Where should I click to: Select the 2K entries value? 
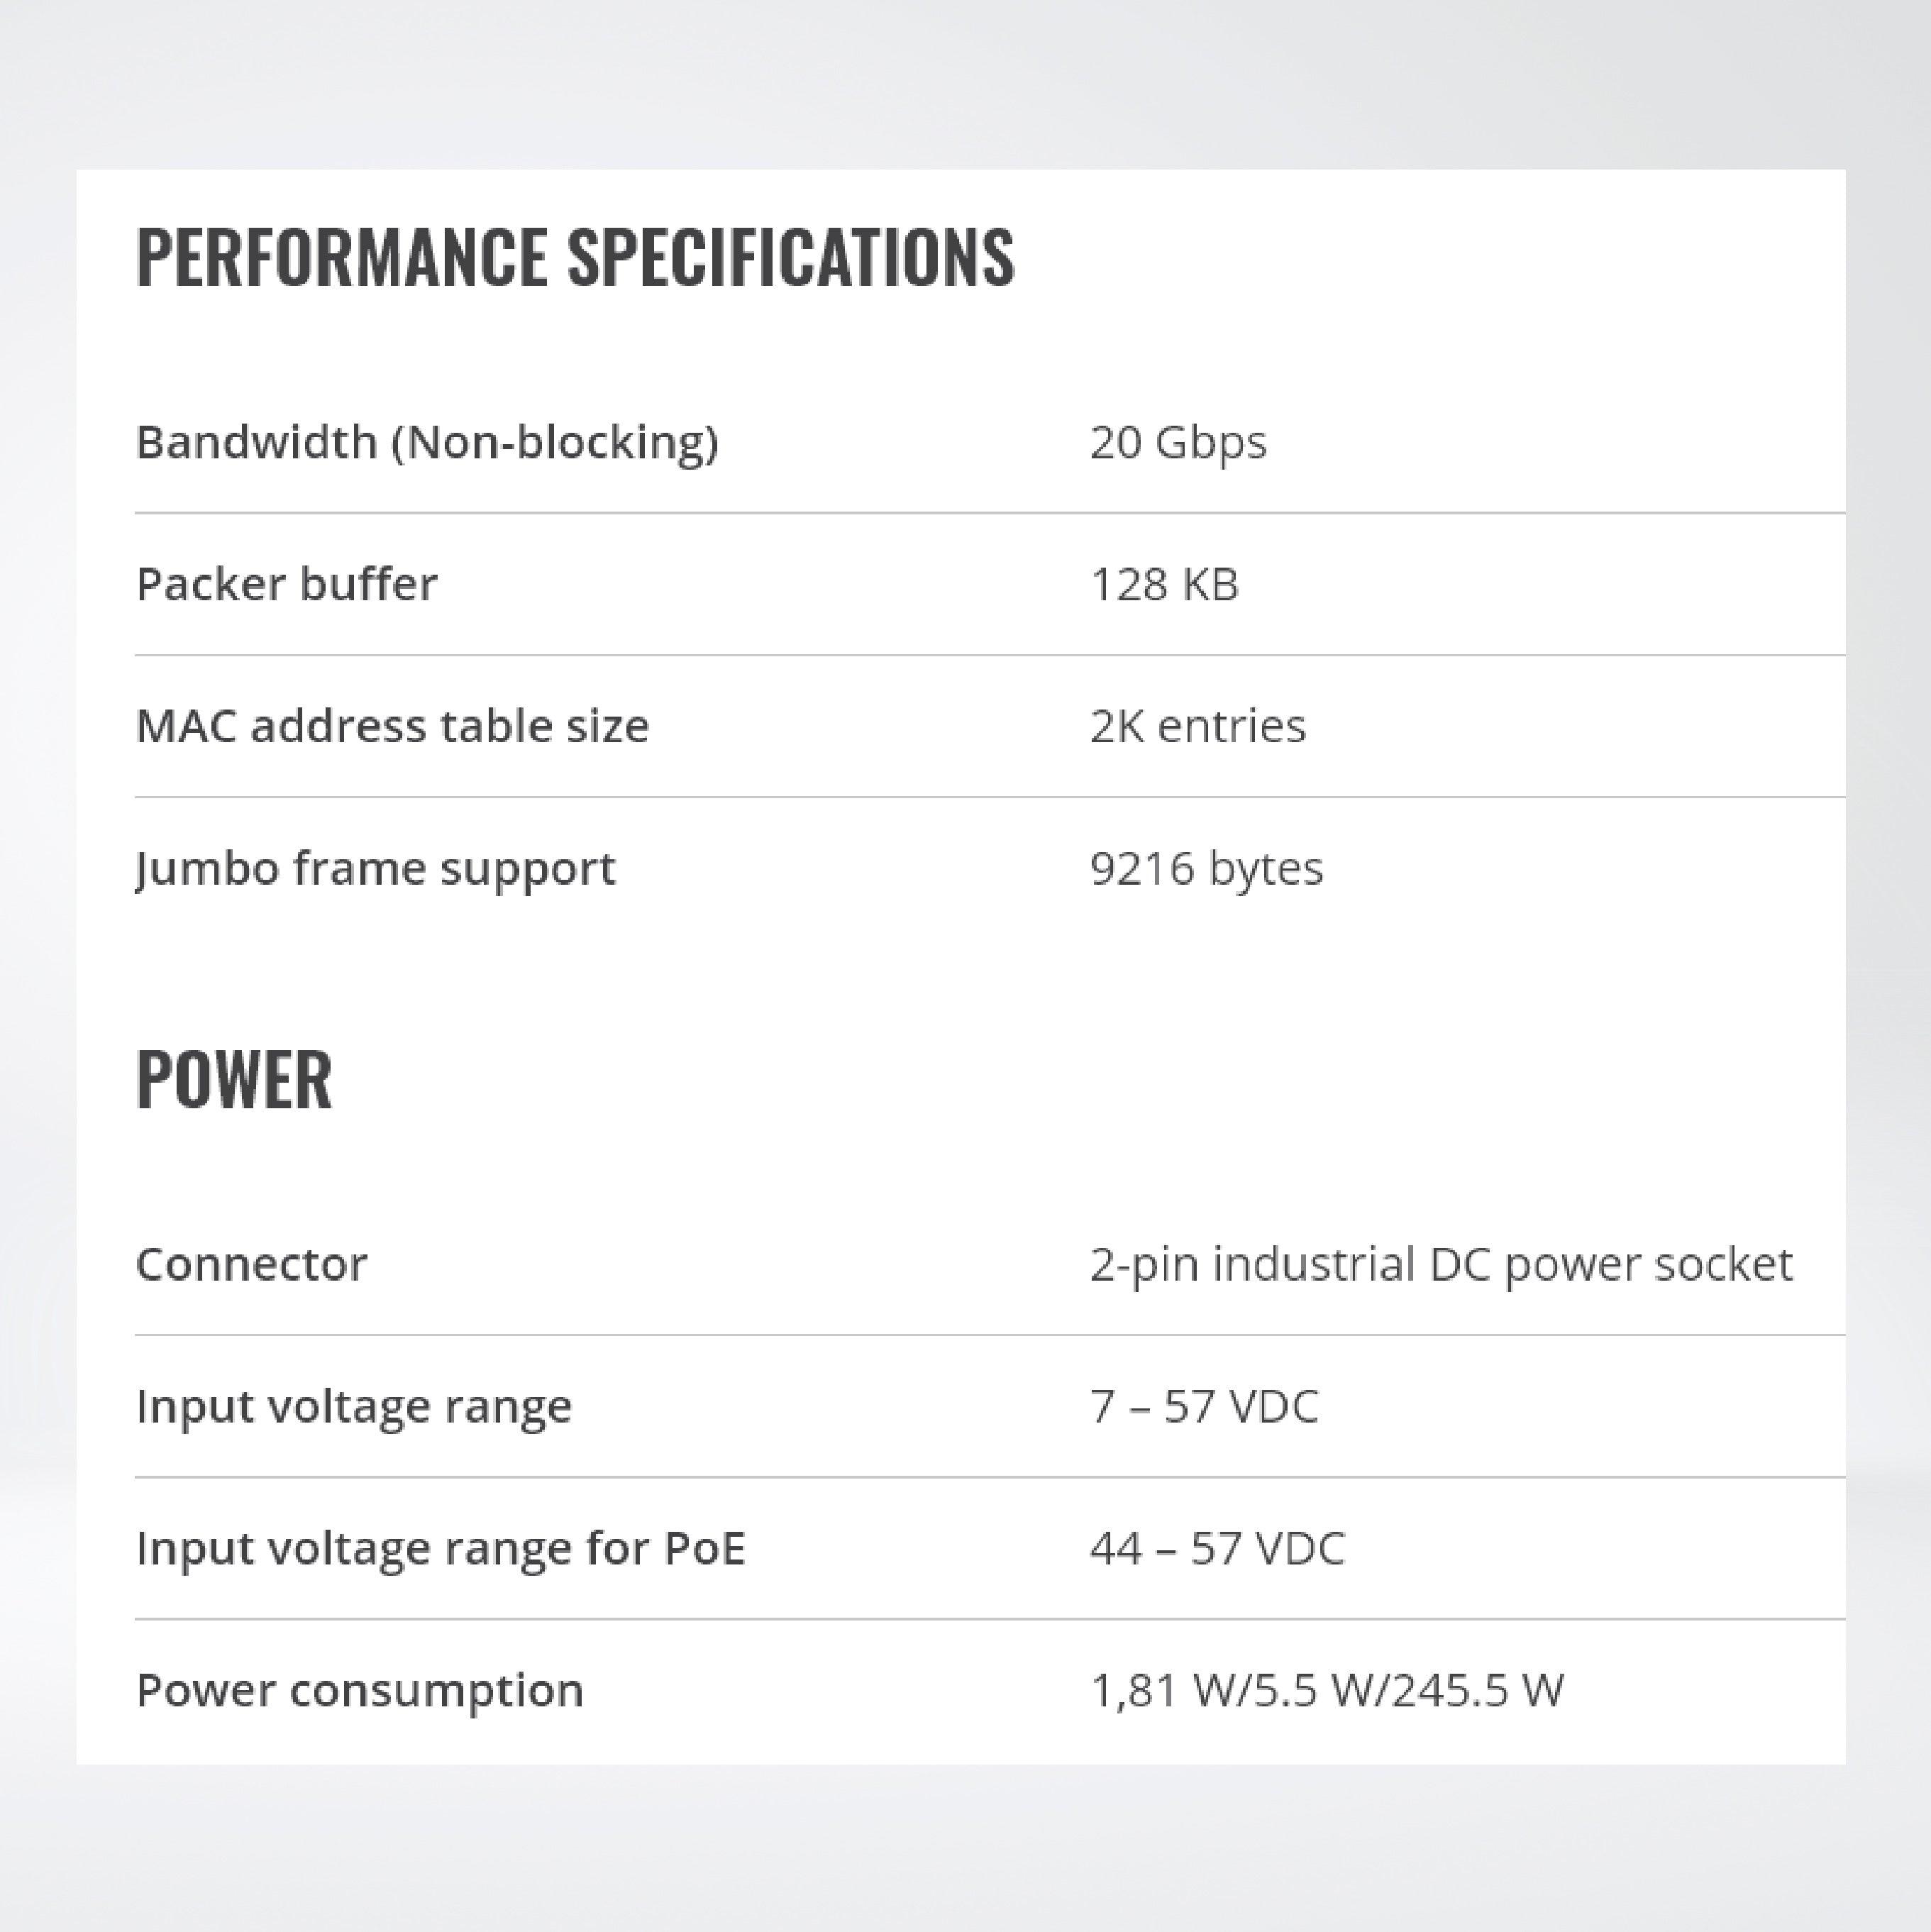(x=1197, y=726)
